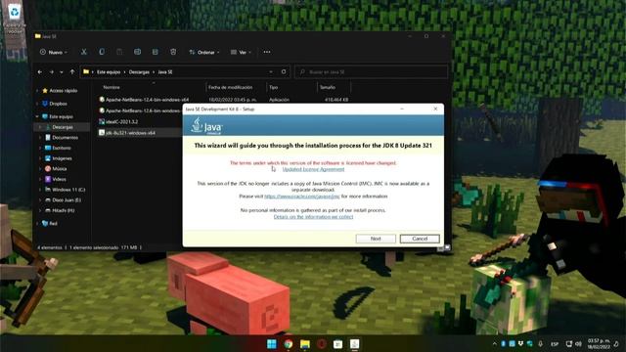626x352 pixels.
Task: Click the Buscar en Java SE search field
Action: (372, 71)
